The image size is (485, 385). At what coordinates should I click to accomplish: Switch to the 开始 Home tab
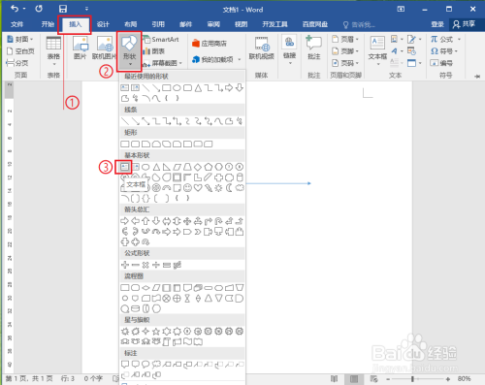tap(48, 24)
